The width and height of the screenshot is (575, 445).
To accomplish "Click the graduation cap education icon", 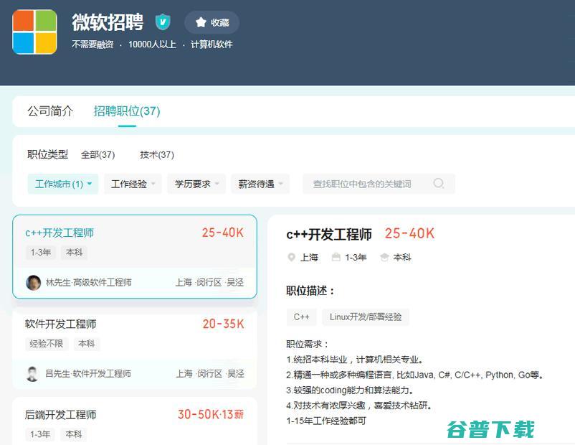I will tap(384, 257).
